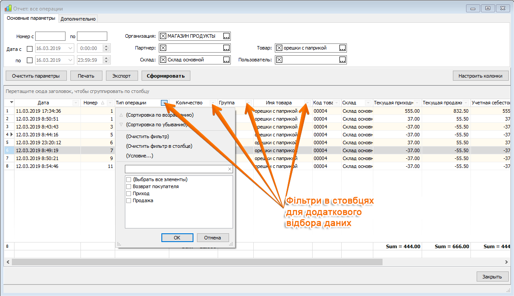Click the grid corner menu triangle
This screenshot has height=296, width=514.
(x=11, y=102)
